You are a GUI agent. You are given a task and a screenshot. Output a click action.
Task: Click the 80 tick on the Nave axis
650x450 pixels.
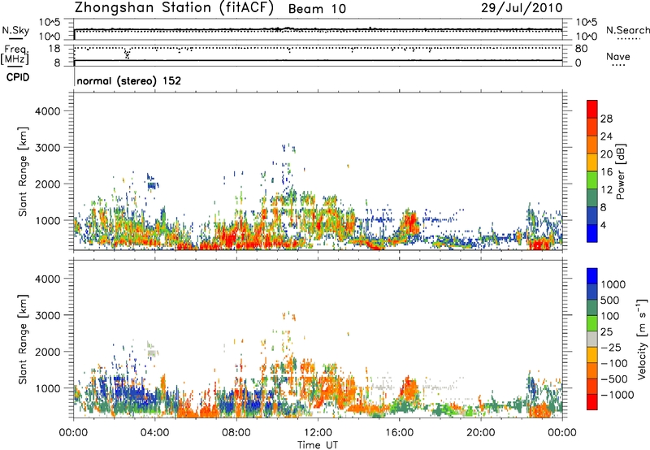pyautogui.click(x=581, y=49)
